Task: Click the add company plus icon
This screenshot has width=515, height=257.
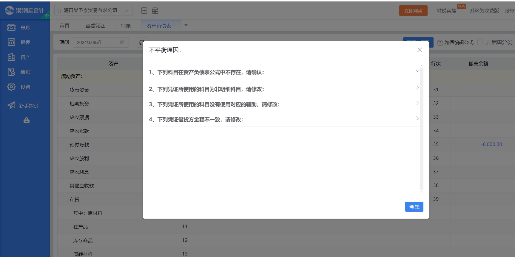Action: click(144, 11)
